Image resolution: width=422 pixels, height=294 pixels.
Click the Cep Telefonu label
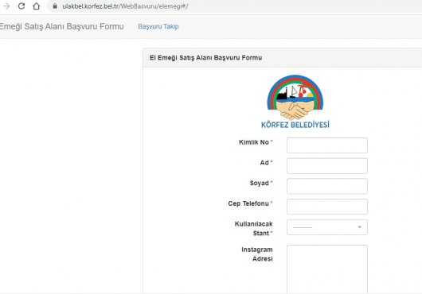(248, 203)
